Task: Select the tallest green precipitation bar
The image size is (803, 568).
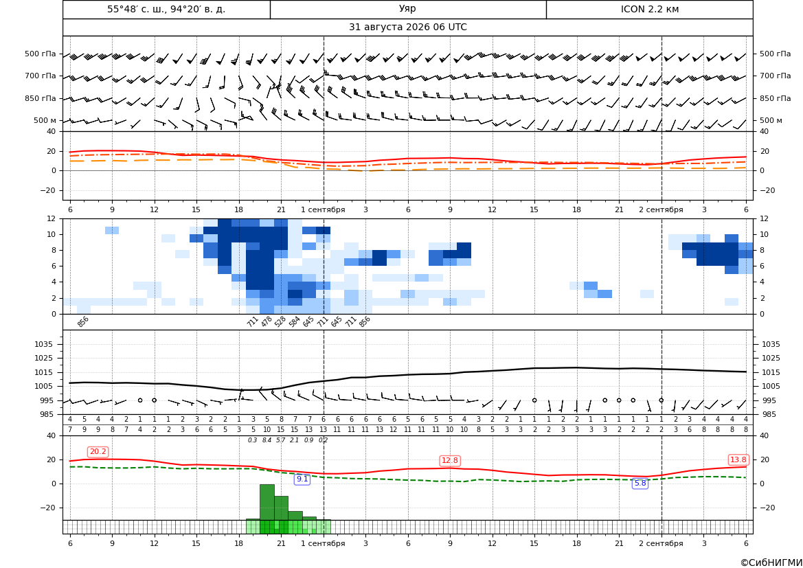Action: pos(267,503)
